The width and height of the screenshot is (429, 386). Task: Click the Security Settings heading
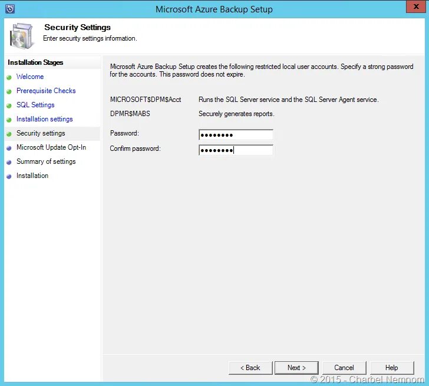pos(77,27)
